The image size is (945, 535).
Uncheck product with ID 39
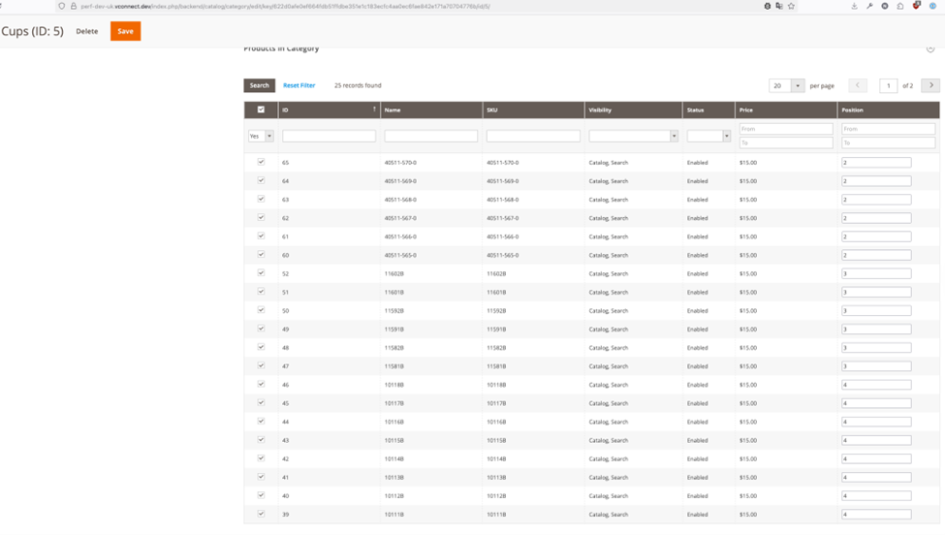[261, 514]
